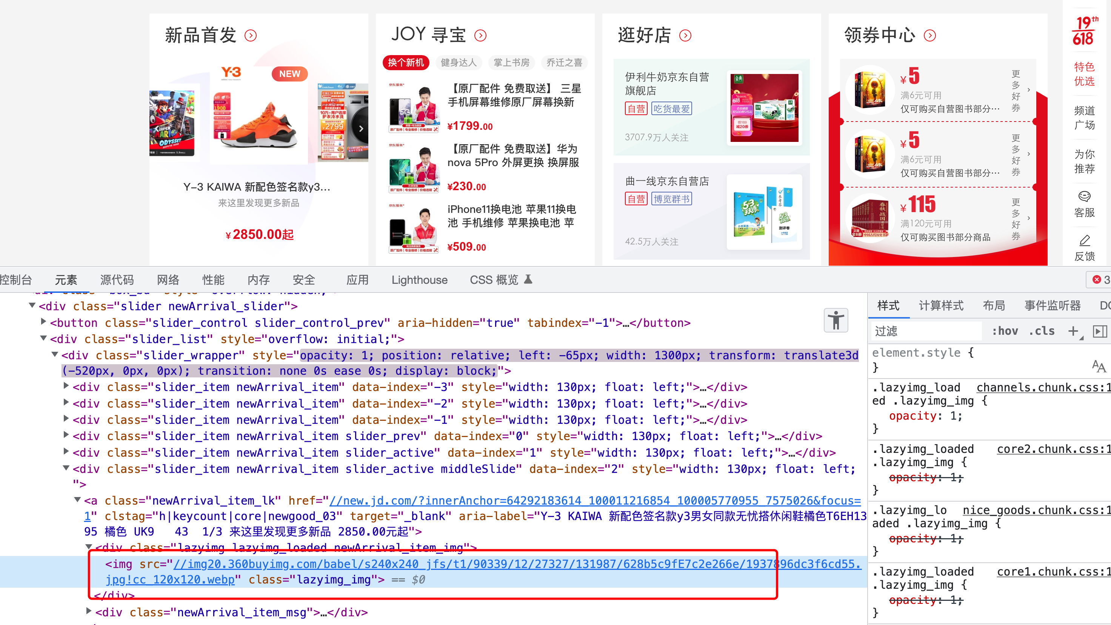Open channels.chunk.css stylesheet link
1111x625 pixels.
(1044, 387)
